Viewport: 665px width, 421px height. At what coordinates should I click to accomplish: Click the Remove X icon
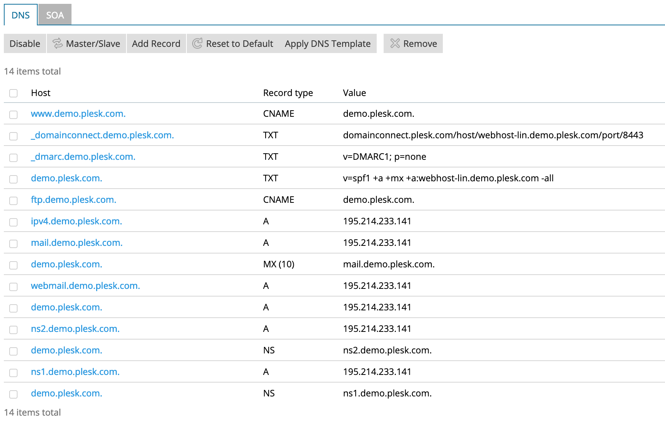395,43
